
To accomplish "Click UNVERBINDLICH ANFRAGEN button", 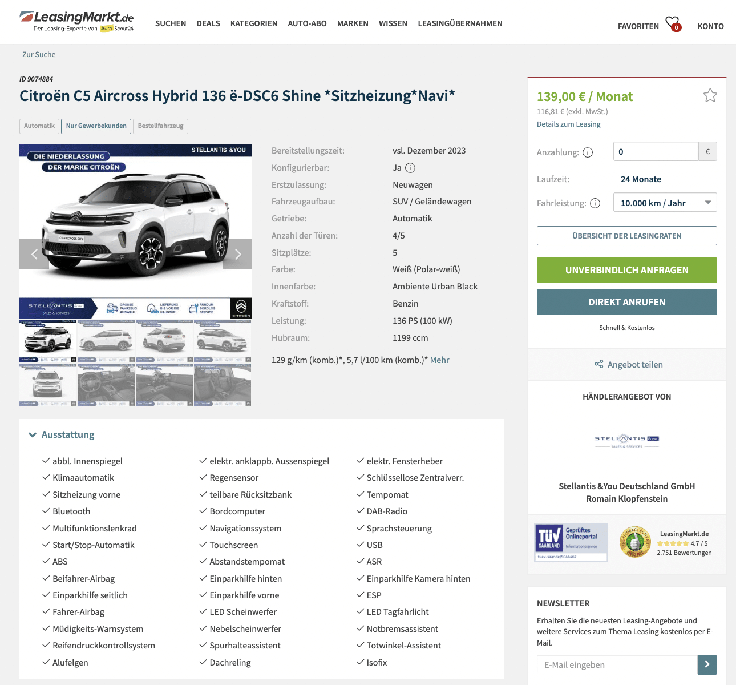I will [x=626, y=270].
